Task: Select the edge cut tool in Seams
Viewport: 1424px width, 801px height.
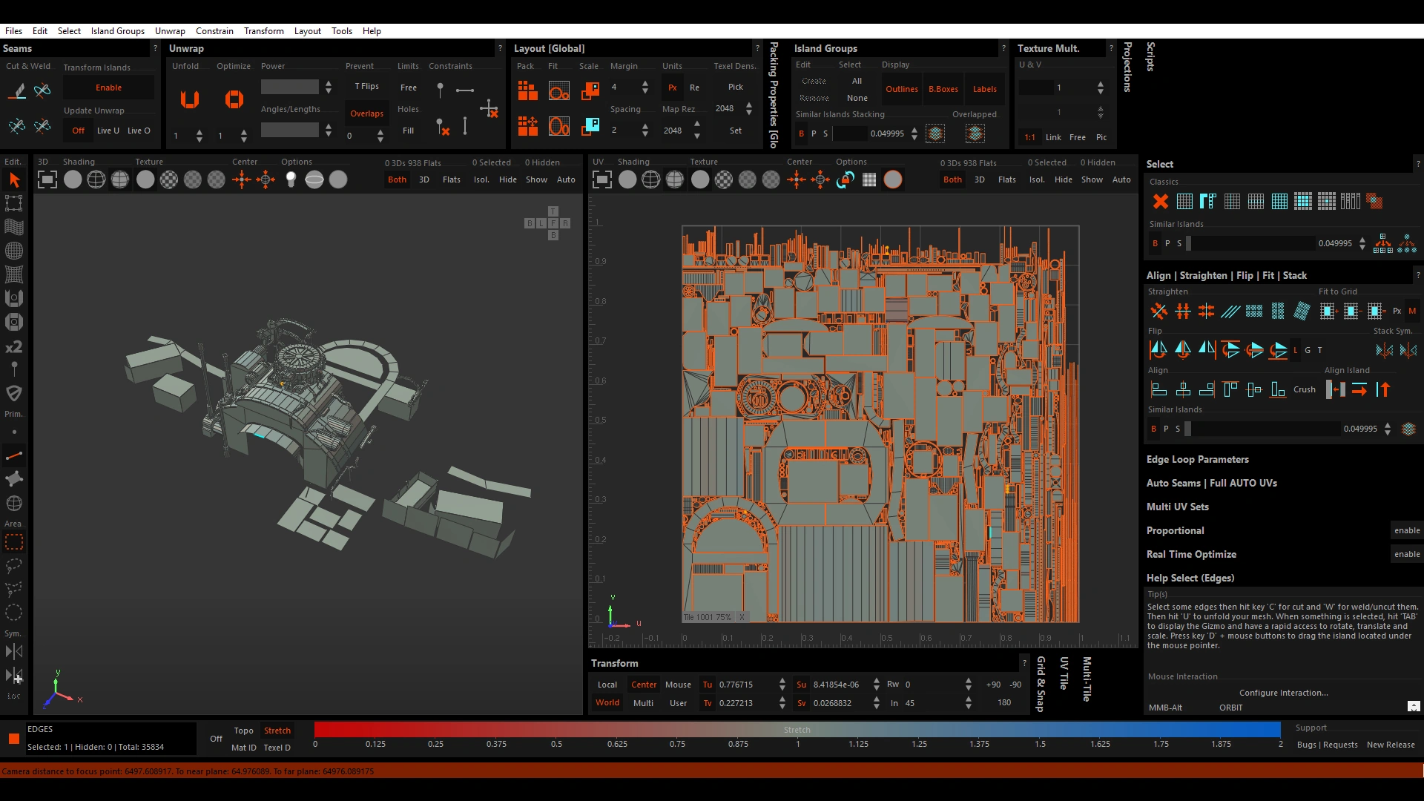Action: pos(17,90)
